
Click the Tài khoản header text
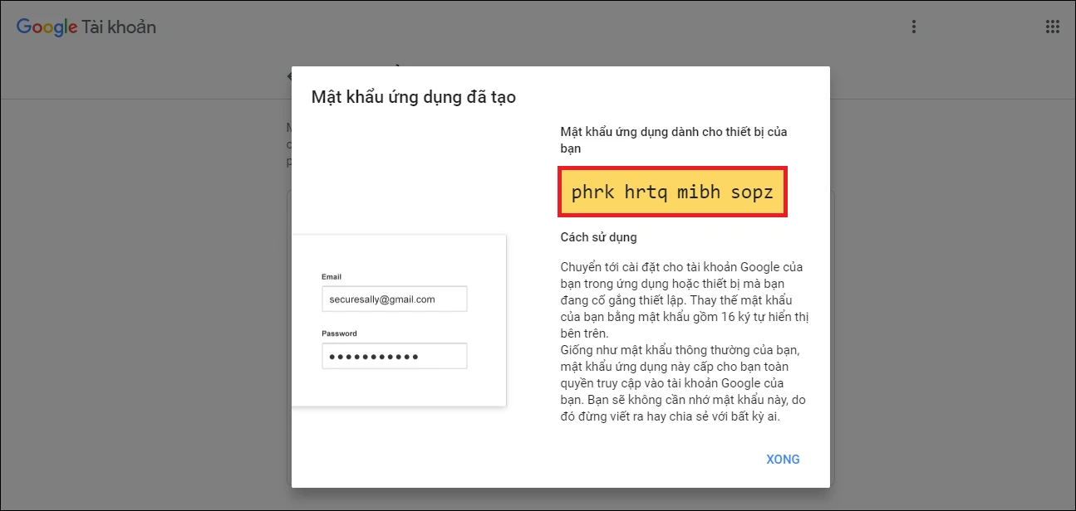click(x=119, y=27)
